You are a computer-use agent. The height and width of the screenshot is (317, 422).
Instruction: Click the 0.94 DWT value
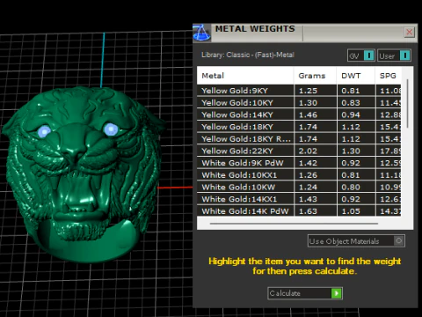pos(351,114)
